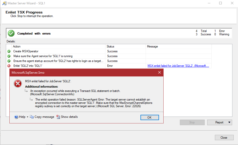Image resolution: width=238 pixels, height=145 pixels.
Task: Click success icon beside agent startup account row
Action: point(9,61)
